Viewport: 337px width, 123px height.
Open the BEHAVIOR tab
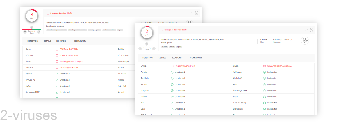(61, 41)
